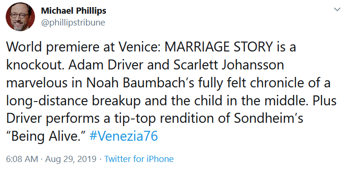Open Michael Phillips' profile picture
The image size is (347, 170).
pos(20,17)
